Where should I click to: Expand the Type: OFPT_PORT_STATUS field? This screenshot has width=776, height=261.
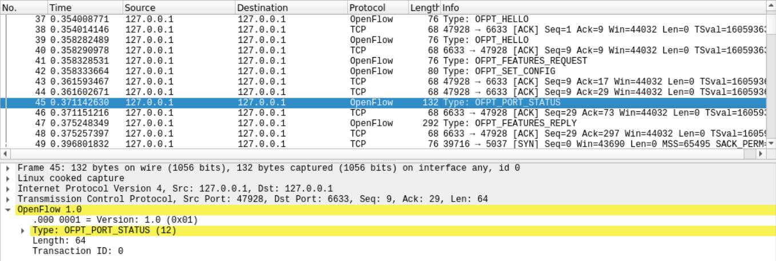point(23,231)
